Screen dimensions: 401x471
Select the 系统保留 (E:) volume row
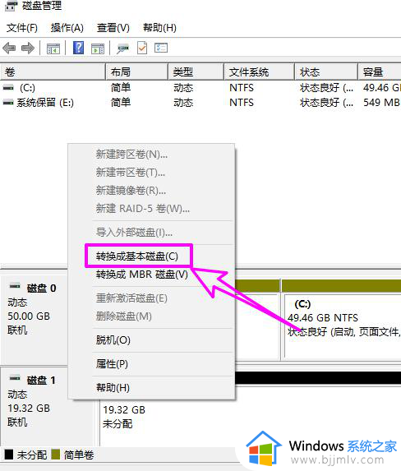pos(200,103)
